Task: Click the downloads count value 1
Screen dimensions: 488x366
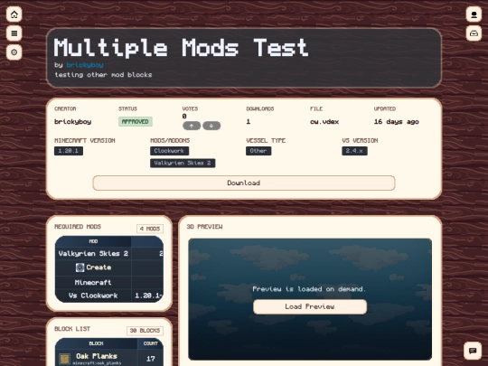Action: pos(248,122)
